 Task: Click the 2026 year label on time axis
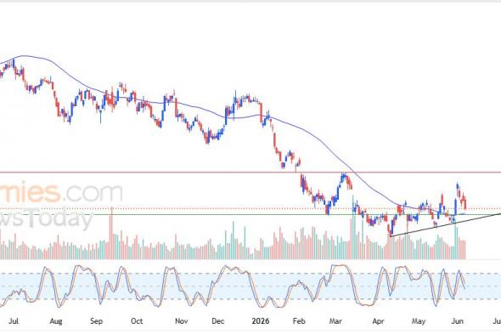click(261, 321)
